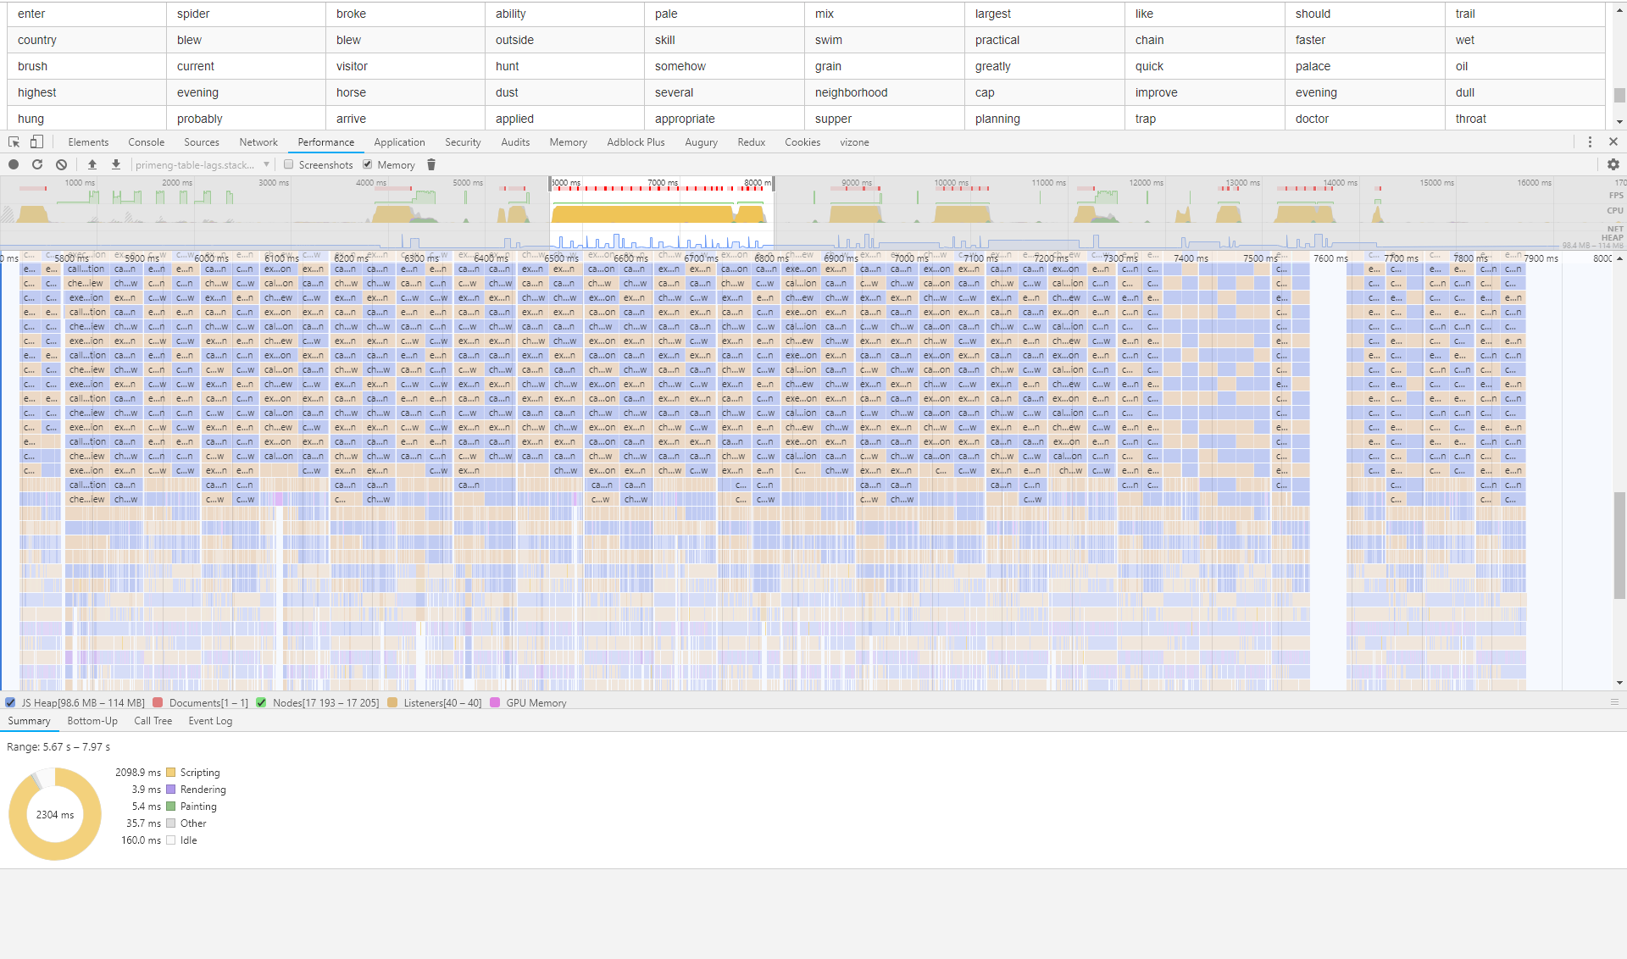
Task: Click the reload-and-record profile icon
Action: click(x=37, y=164)
